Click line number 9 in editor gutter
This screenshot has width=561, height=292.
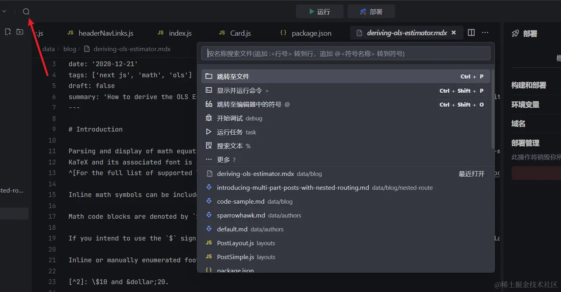[54, 129]
